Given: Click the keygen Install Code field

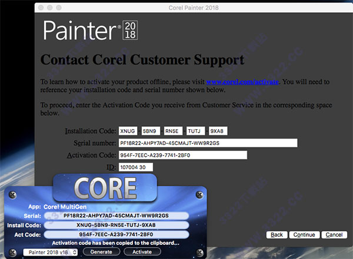Looking at the screenshot, I should tap(116, 225).
